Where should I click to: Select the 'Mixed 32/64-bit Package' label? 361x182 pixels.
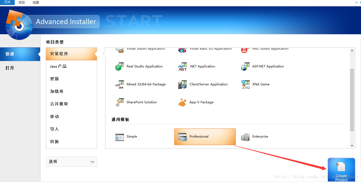point(146,84)
